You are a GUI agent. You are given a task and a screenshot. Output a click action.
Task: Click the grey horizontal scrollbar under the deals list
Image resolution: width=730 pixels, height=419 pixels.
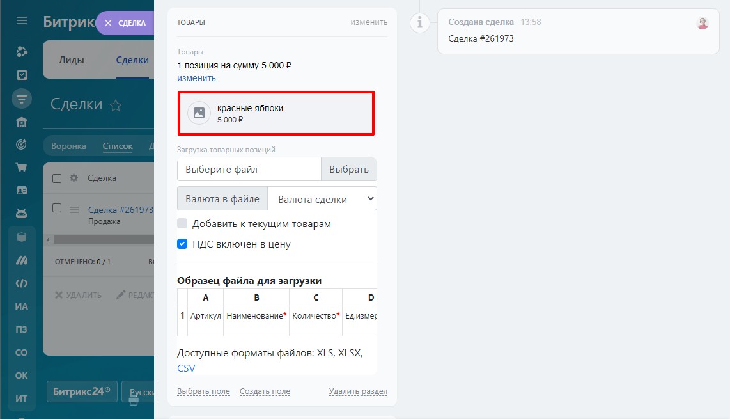point(104,239)
